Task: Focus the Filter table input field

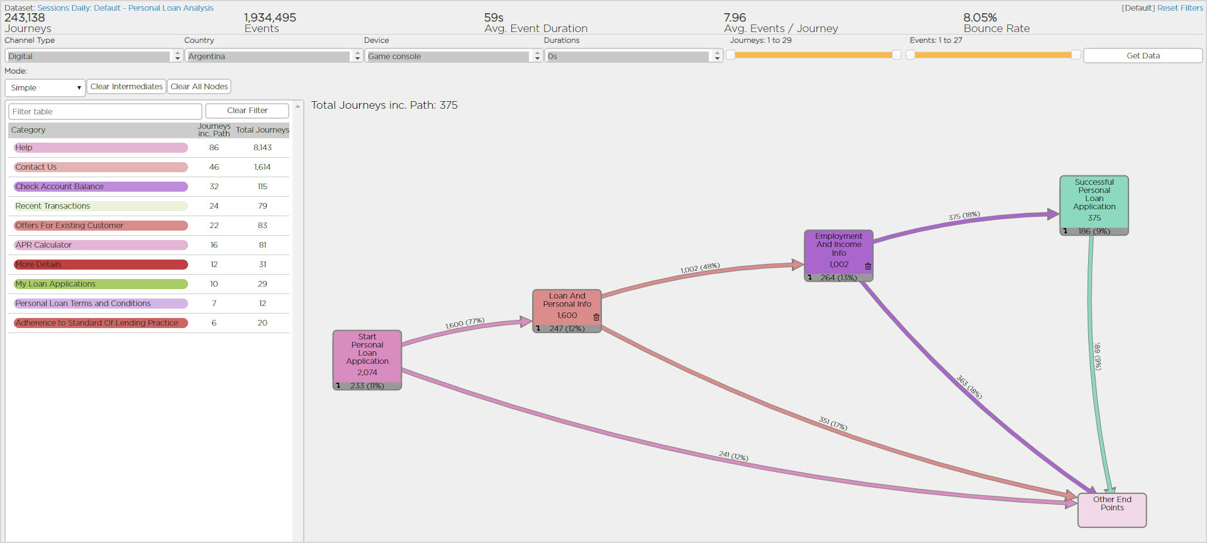Action: tap(105, 112)
